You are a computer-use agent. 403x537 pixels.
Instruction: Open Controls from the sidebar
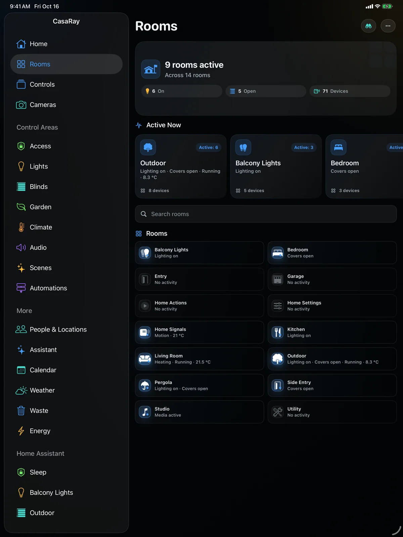click(66, 85)
